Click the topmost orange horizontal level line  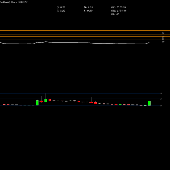[x=85, y=31]
